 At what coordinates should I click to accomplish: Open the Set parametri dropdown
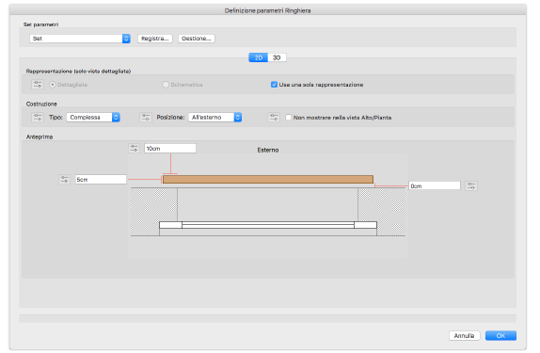coord(80,39)
